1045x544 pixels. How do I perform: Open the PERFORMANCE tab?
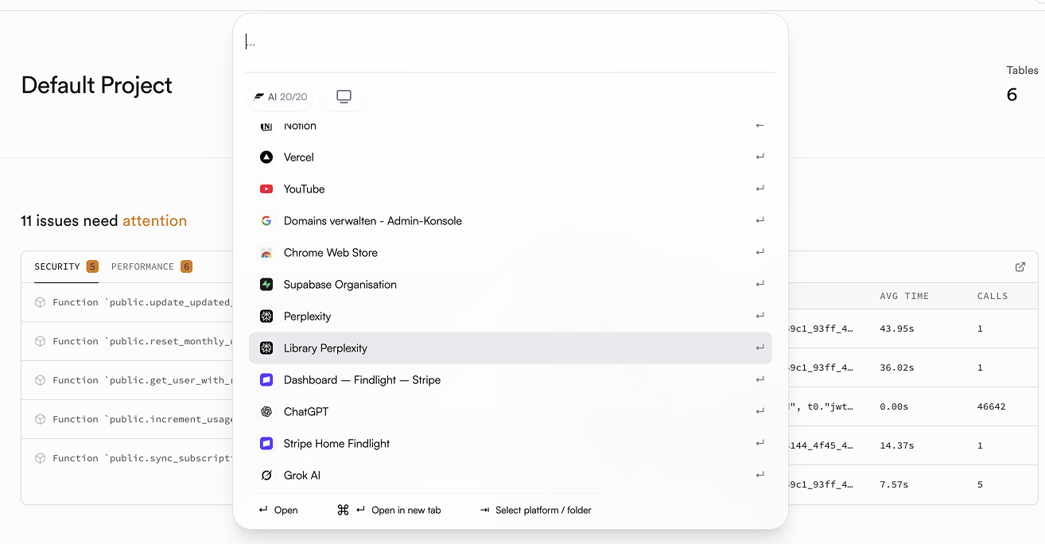coord(143,266)
